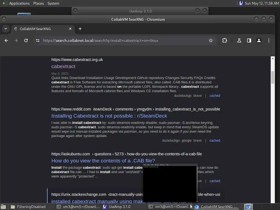Click the workspace switcher applet
The width and height of the screenshot is (280, 210).
tap(248, 207)
